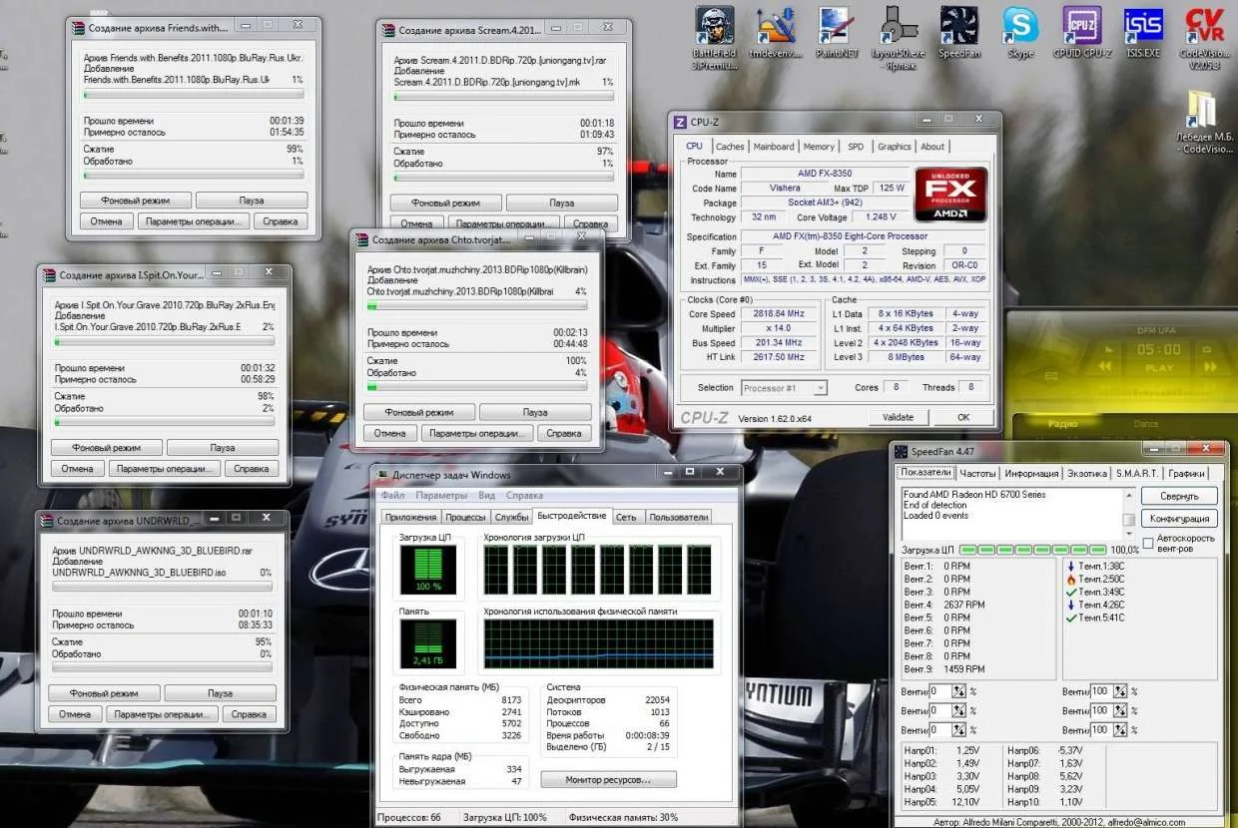
Task: Switch to the S.M.A.R.T. tab in SpeedFan
Action: [x=1137, y=474]
